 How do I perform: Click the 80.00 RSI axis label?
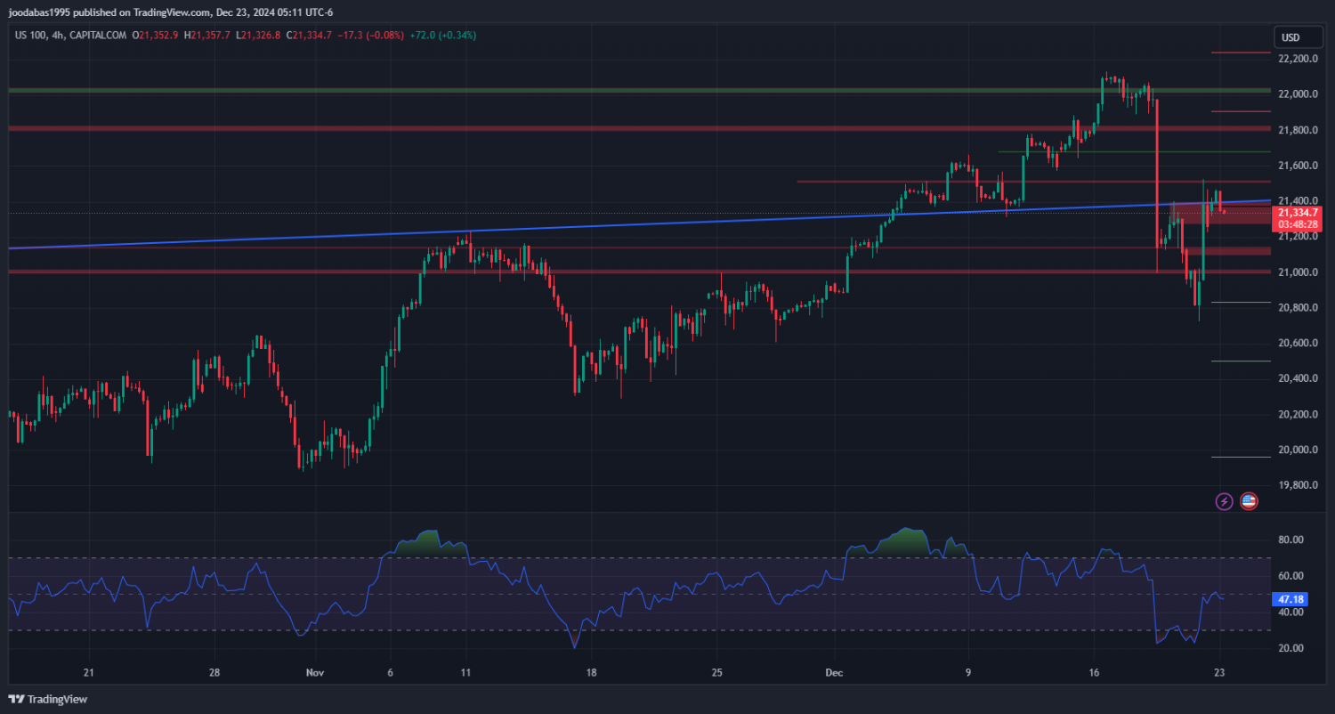pos(1290,540)
